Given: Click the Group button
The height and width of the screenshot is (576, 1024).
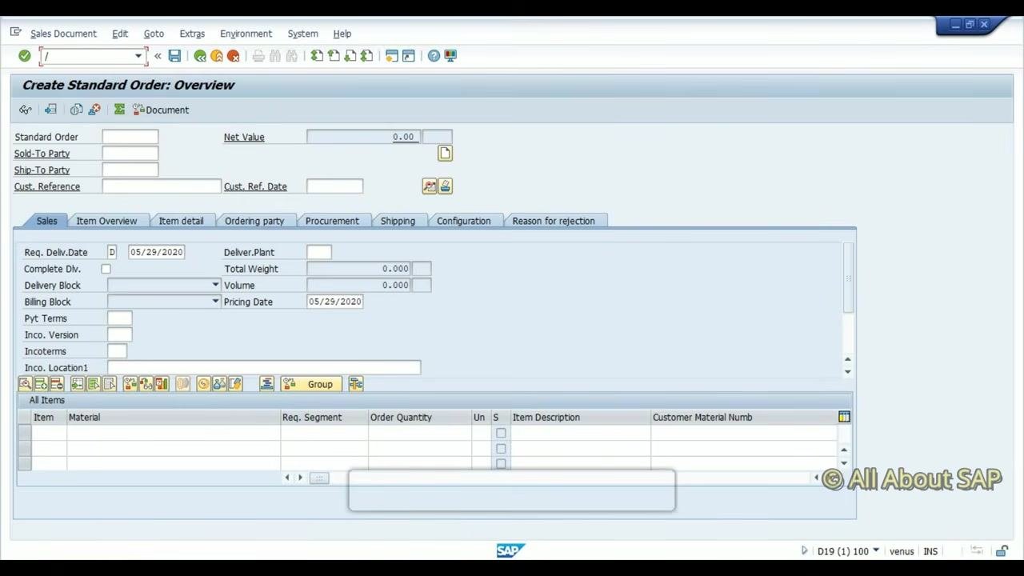Looking at the screenshot, I should (312, 384).
